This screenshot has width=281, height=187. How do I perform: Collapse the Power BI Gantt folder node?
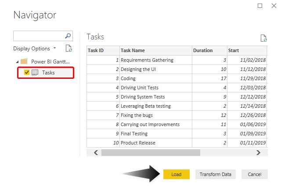17,62
